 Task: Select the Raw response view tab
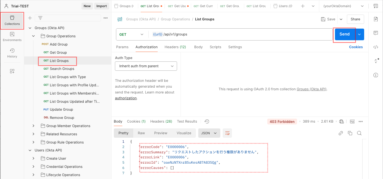(141, 133)
